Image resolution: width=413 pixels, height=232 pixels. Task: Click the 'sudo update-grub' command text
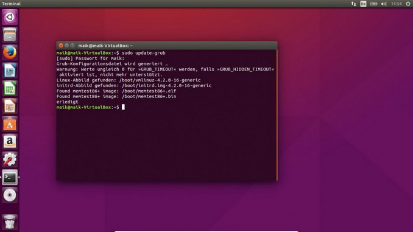point(144,53)
